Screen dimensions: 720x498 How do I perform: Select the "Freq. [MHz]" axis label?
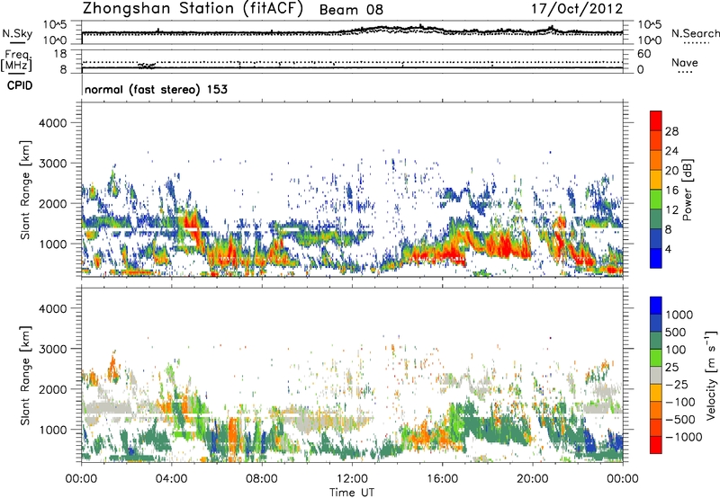pyautogui.click(x=16, y=60)
